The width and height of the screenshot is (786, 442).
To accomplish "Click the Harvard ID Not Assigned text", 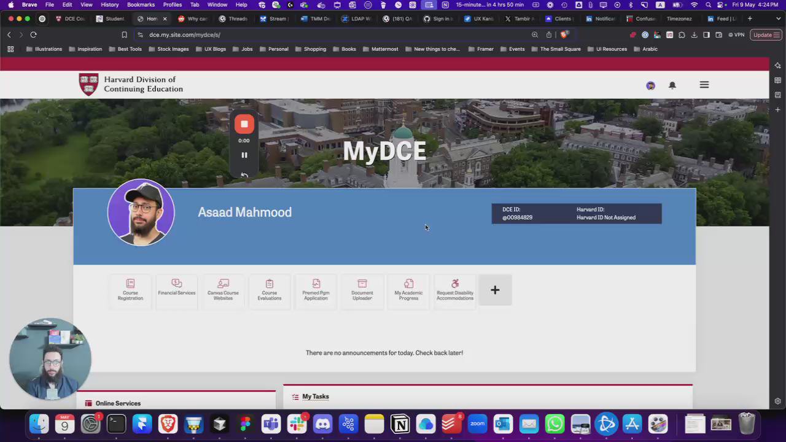I will (606, 217).
